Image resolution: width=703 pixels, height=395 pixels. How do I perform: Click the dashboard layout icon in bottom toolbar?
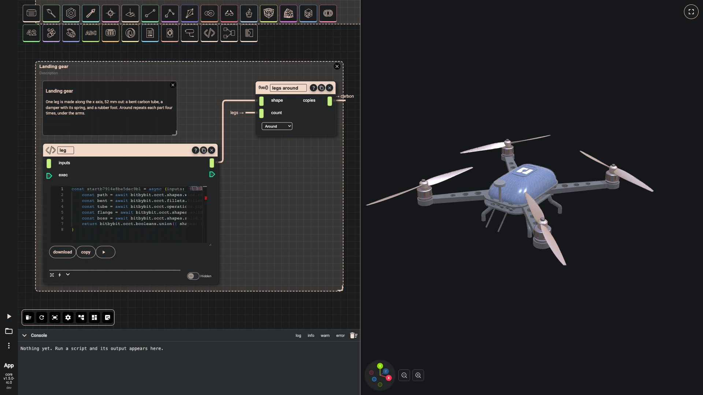tap(94, 317)
